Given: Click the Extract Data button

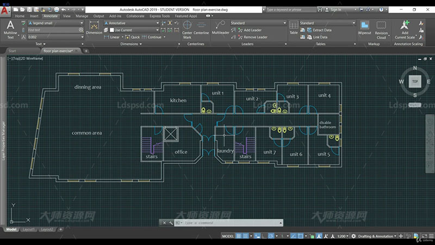Looking at the screenshot, I should pos(322,30).
